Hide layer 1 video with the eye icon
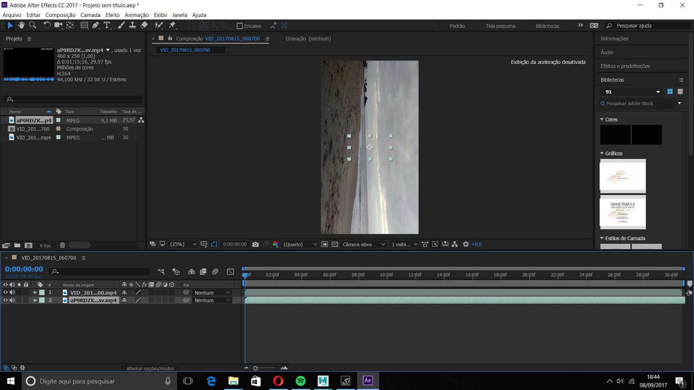This screenshot has height=390, width=694. [x=5, y=292]
